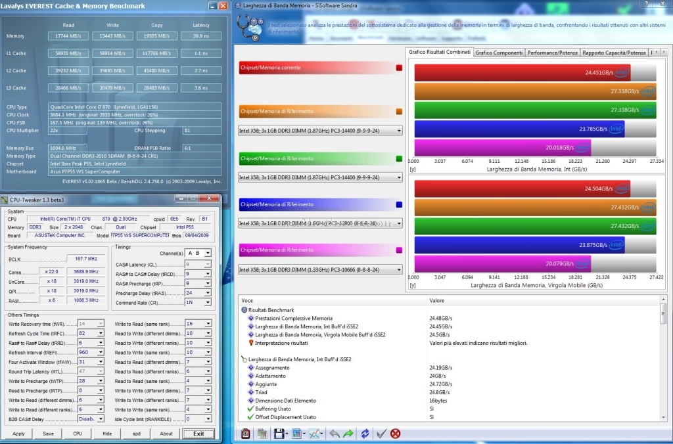
Task: Click the Save button in CPU-Tweaker
Action: point(48,433)
